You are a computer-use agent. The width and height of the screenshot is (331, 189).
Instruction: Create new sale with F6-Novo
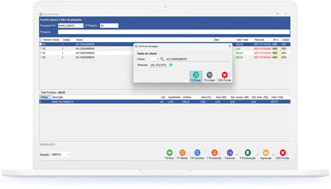point(169,153)
